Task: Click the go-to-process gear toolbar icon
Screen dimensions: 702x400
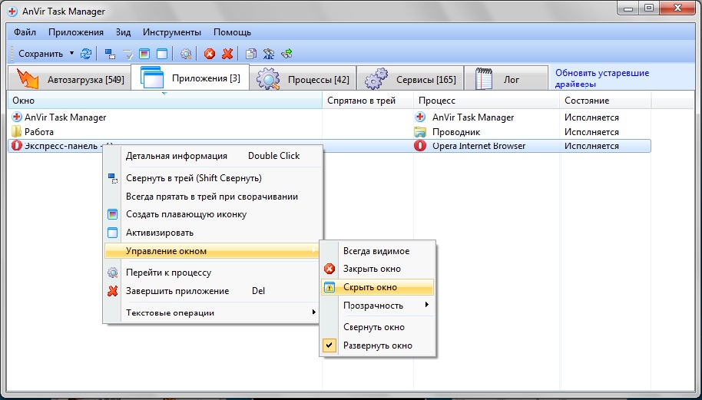Action: tap(186, 55)
